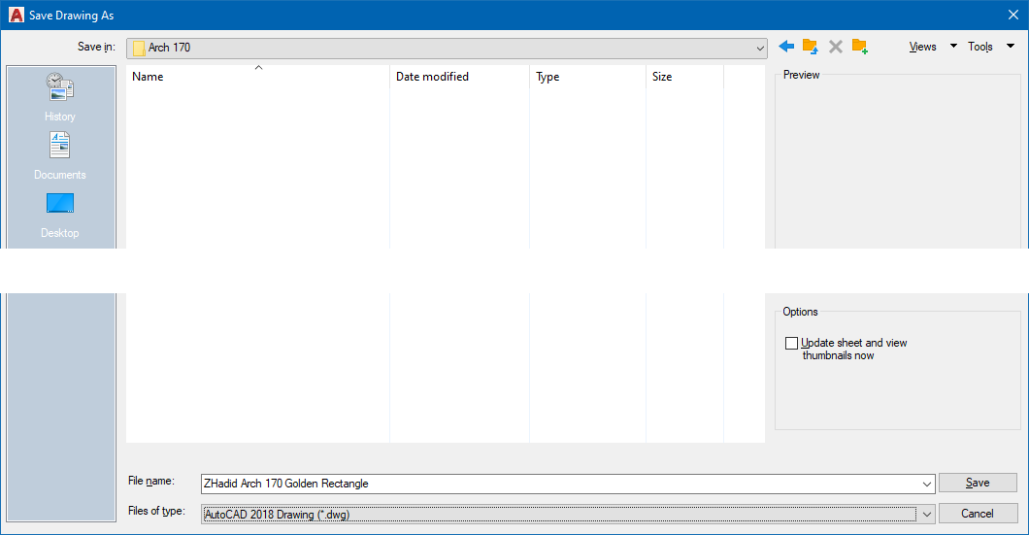Sort files by Name column
Image resolution: width=1029 pixels, height=535 pixels.
pyautogui.click(x=258, y=76)
